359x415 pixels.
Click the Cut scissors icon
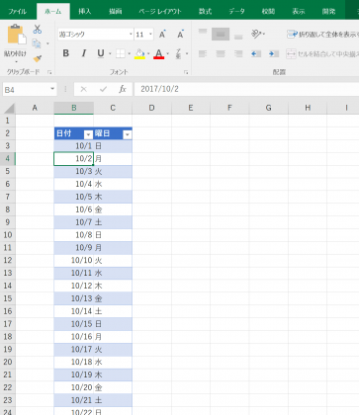(38, 30)
